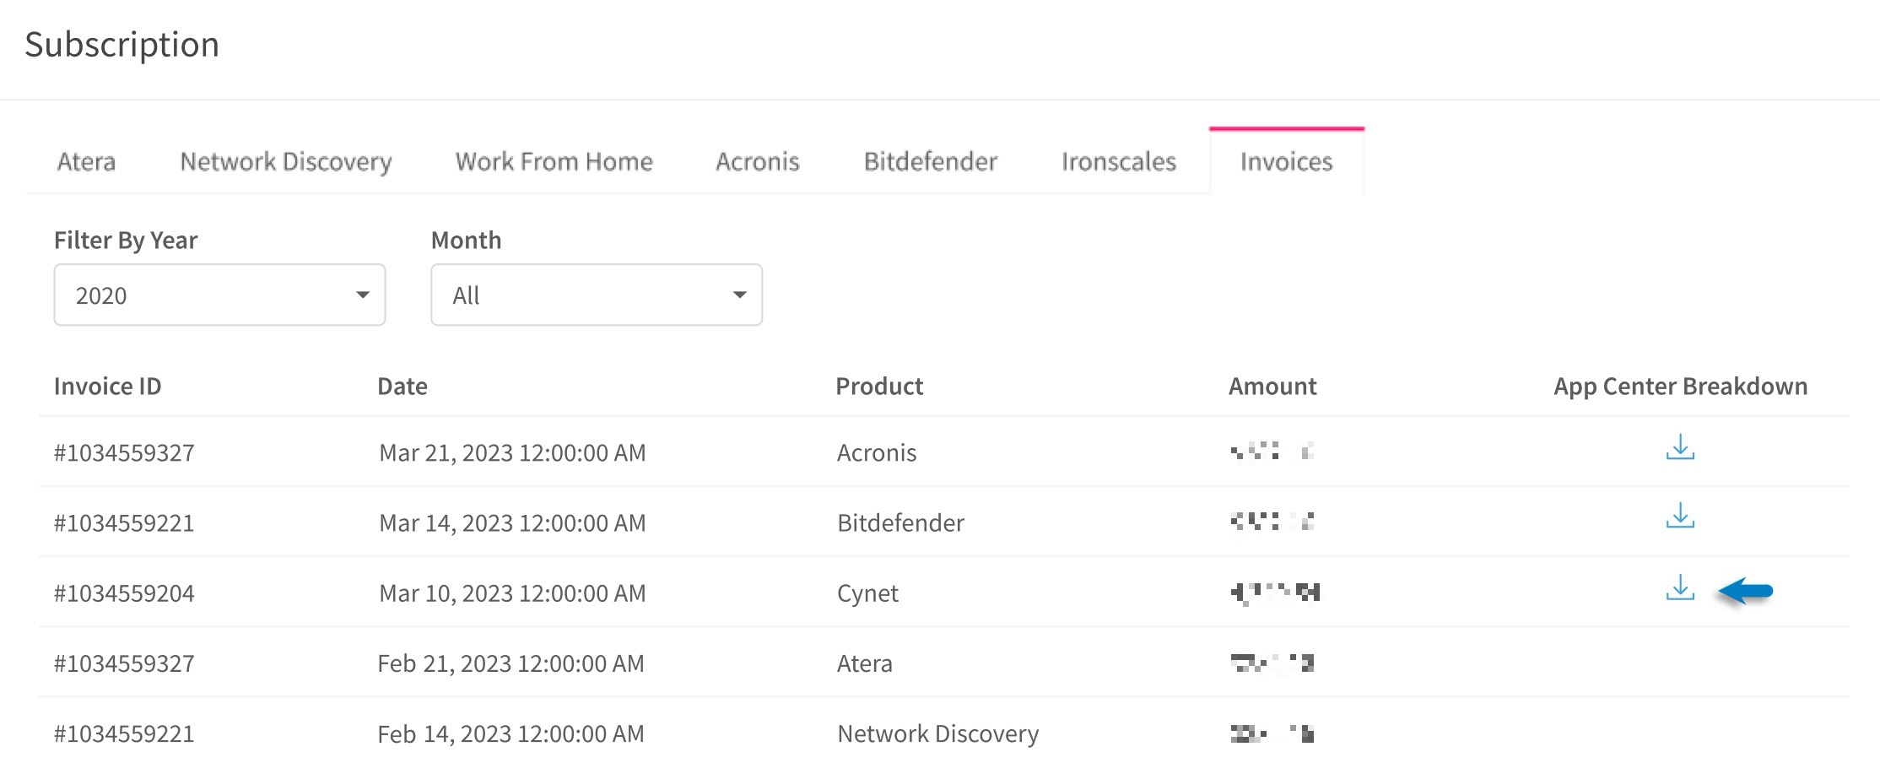
Task: Select the invoice ID in the Network Discovery row
Action: click(x=124, y=733)
